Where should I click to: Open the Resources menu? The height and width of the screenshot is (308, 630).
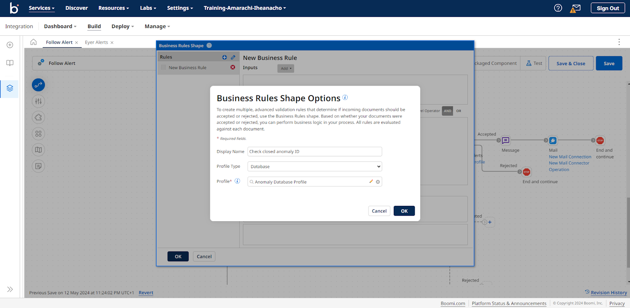113,8
